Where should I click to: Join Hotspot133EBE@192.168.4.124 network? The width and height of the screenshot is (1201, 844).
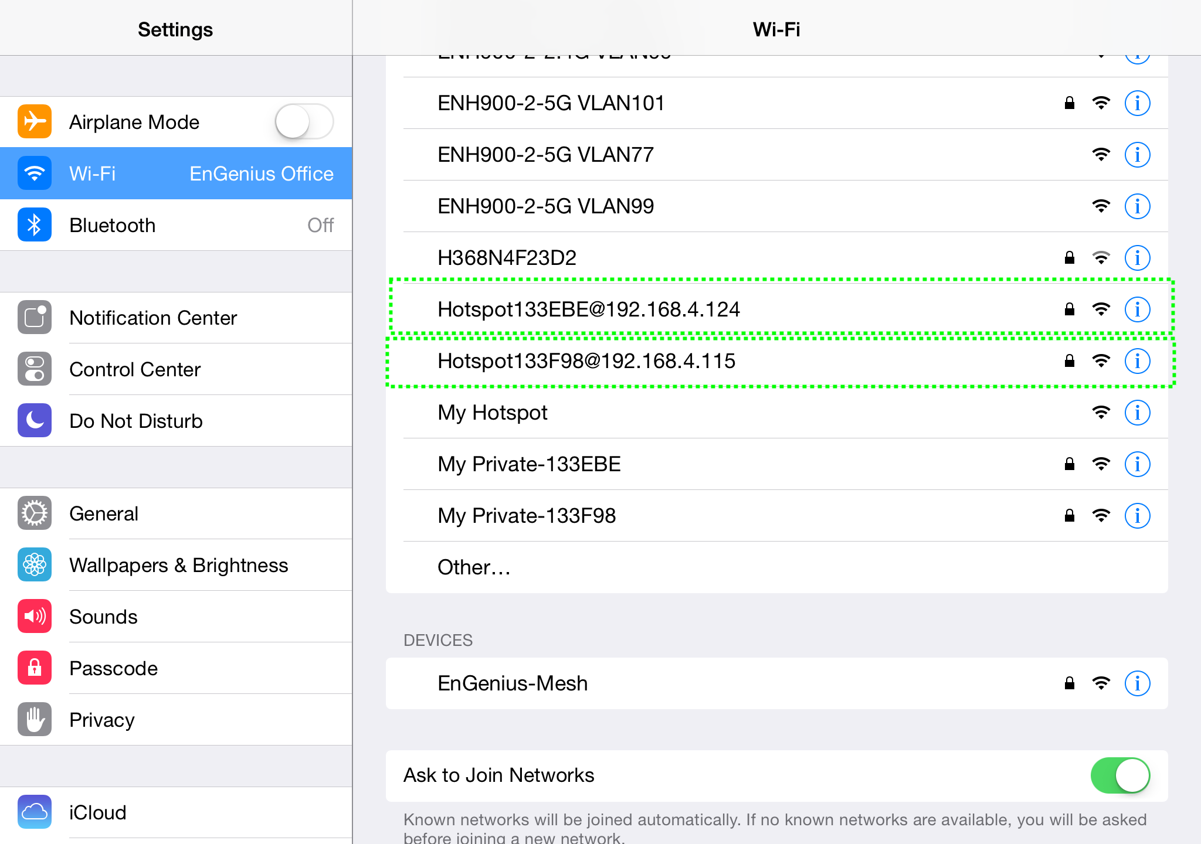[x=777, y=309]
